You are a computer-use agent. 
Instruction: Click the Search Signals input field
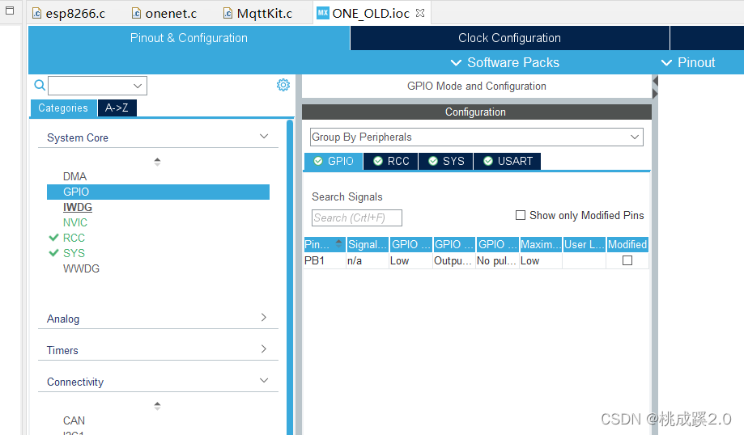pos(357,218)
